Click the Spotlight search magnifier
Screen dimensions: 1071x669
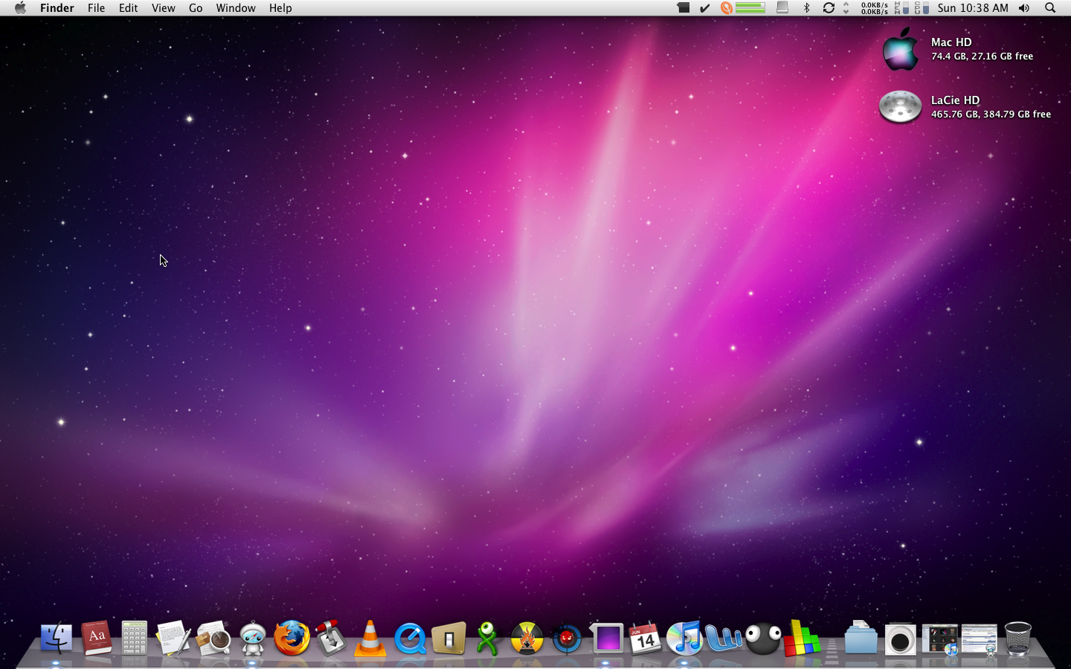tap(1050, 8)
